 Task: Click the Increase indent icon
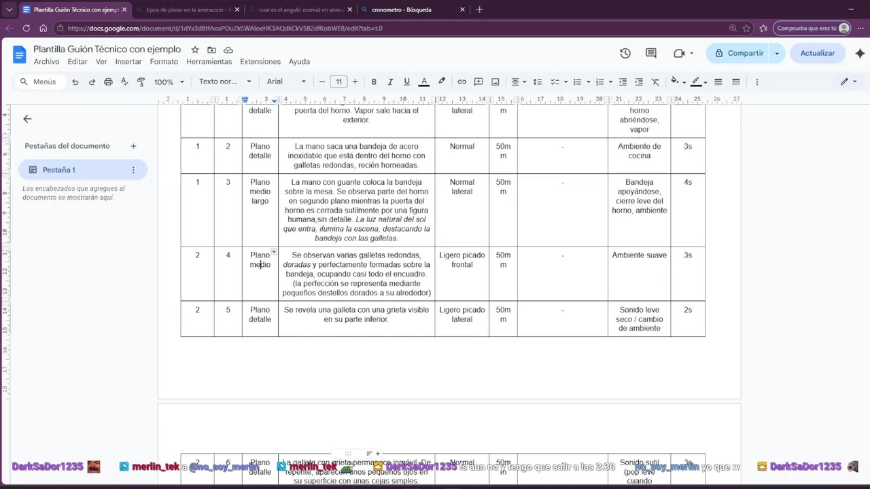639,81
